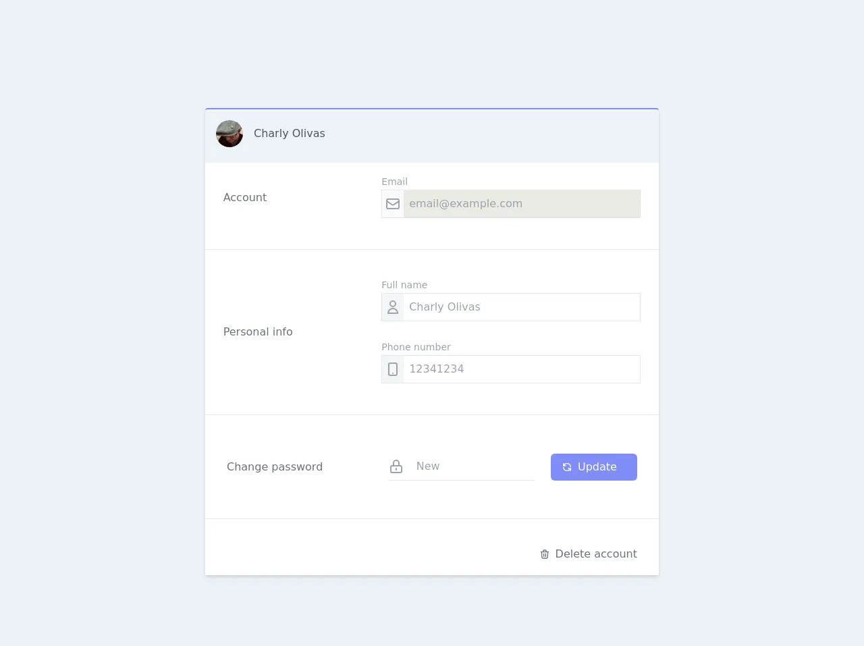This screenshot has width=864, height=646.
Task: Click the Personal info section heading
Action: click(x=258, y=332)
